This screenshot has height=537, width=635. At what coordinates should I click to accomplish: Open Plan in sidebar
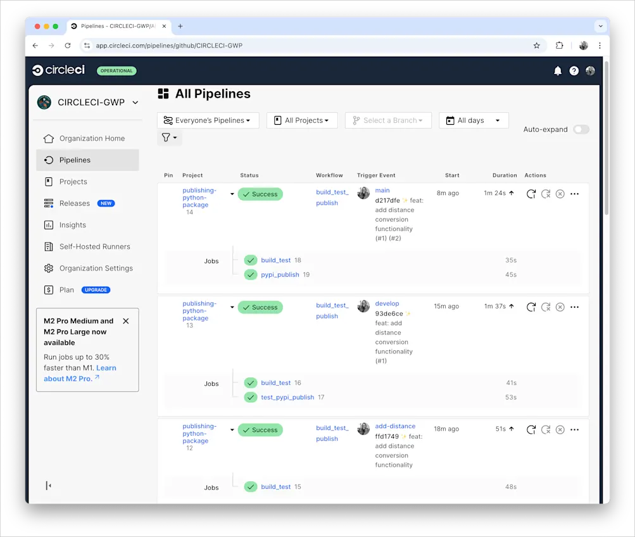point(87,290)
